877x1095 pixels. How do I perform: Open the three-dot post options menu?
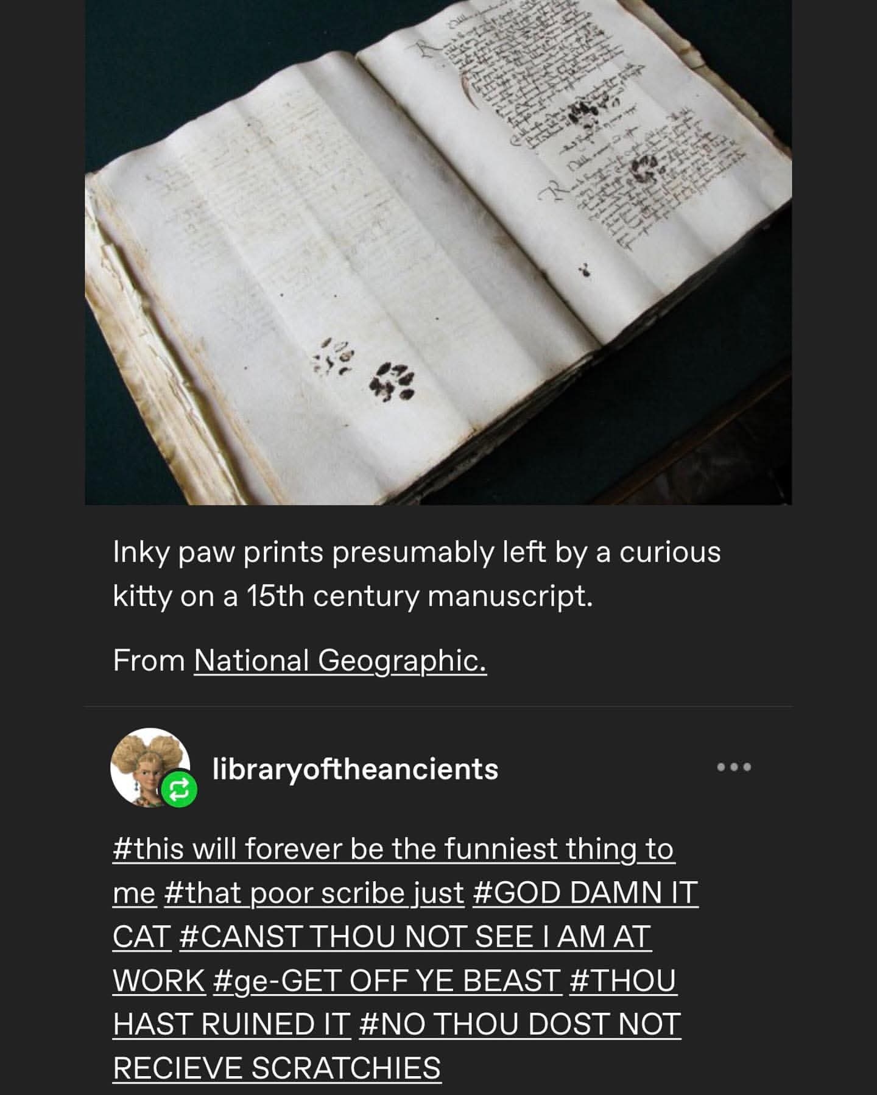734,767
